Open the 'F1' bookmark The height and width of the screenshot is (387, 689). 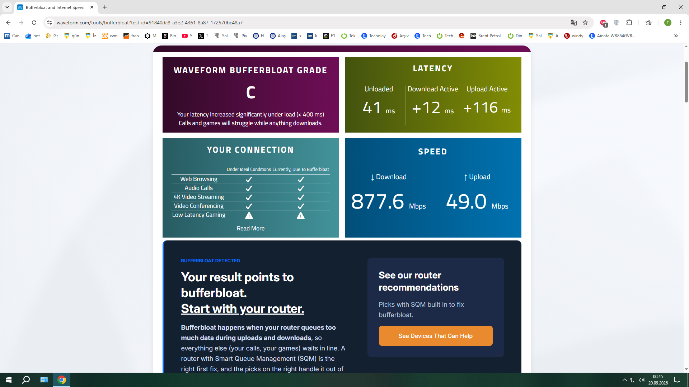click(x=329, y=36)
